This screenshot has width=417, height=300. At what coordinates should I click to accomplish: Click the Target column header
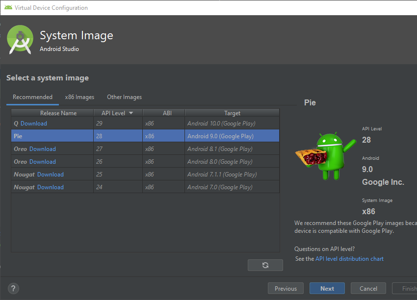coord(232,113)
